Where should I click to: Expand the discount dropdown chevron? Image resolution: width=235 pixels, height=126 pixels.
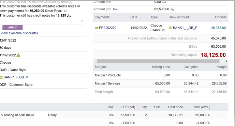pos(82,21)
